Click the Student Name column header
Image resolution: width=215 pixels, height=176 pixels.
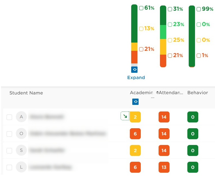(26, 93)
